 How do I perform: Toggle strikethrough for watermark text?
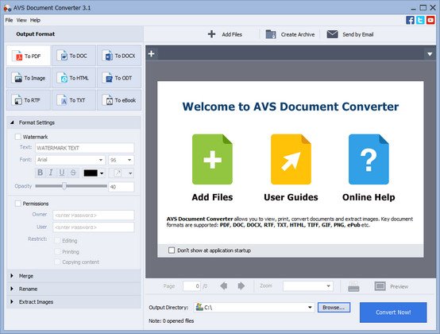click(x=73, y=173)
